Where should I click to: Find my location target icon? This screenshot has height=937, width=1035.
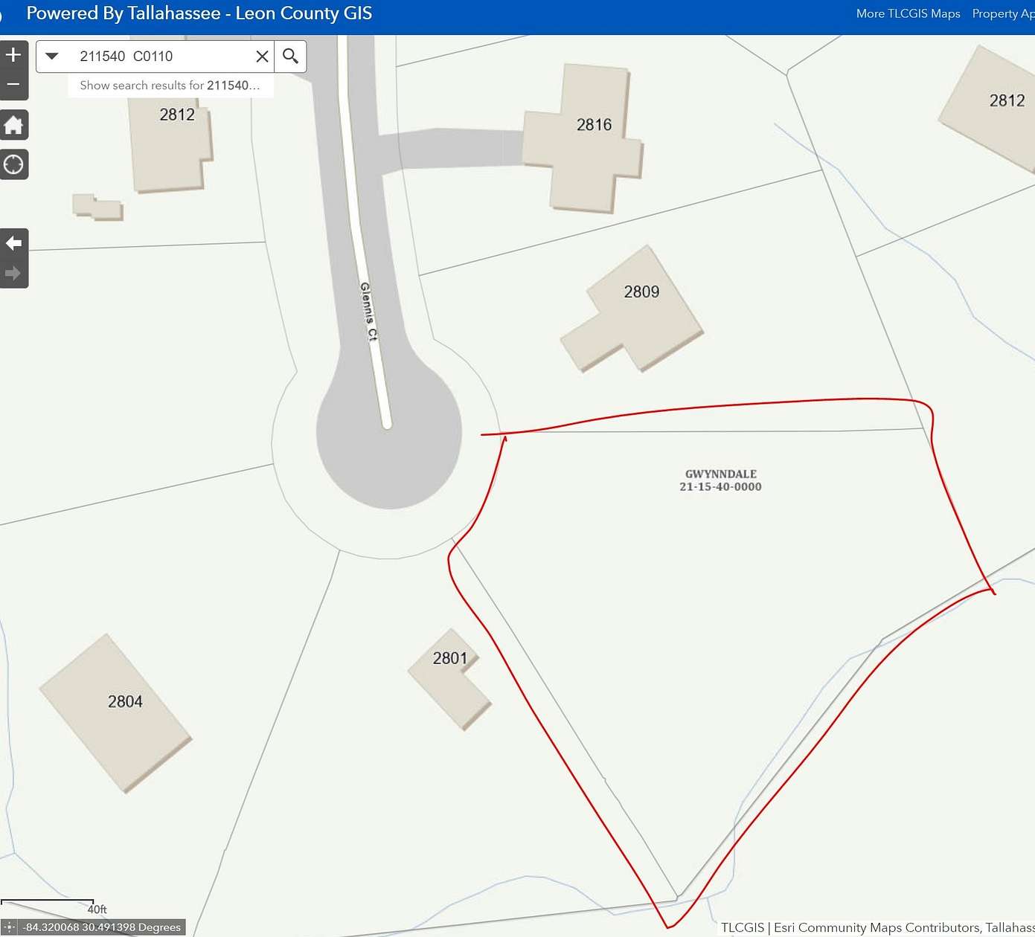[13, 164]
